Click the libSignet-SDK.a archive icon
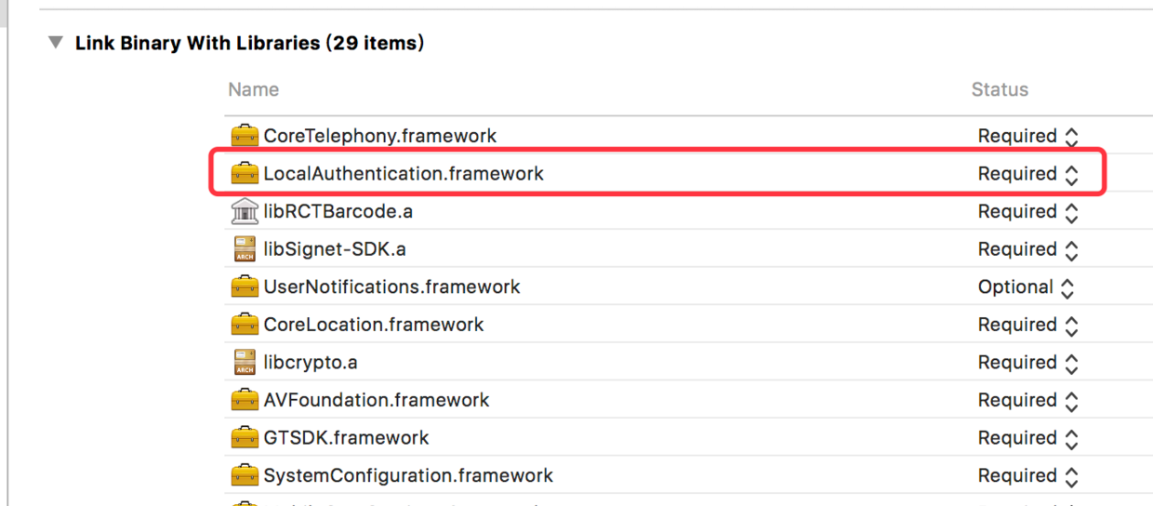This screenshot has width=1153, height=506. tap(245, 249)
